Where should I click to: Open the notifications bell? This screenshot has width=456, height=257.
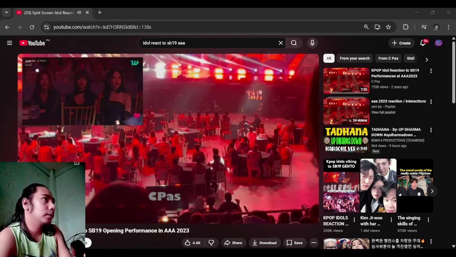point(423,43)
